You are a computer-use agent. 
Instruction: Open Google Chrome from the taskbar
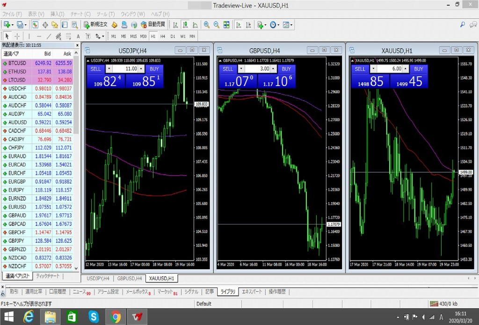[x=115, y=317]
